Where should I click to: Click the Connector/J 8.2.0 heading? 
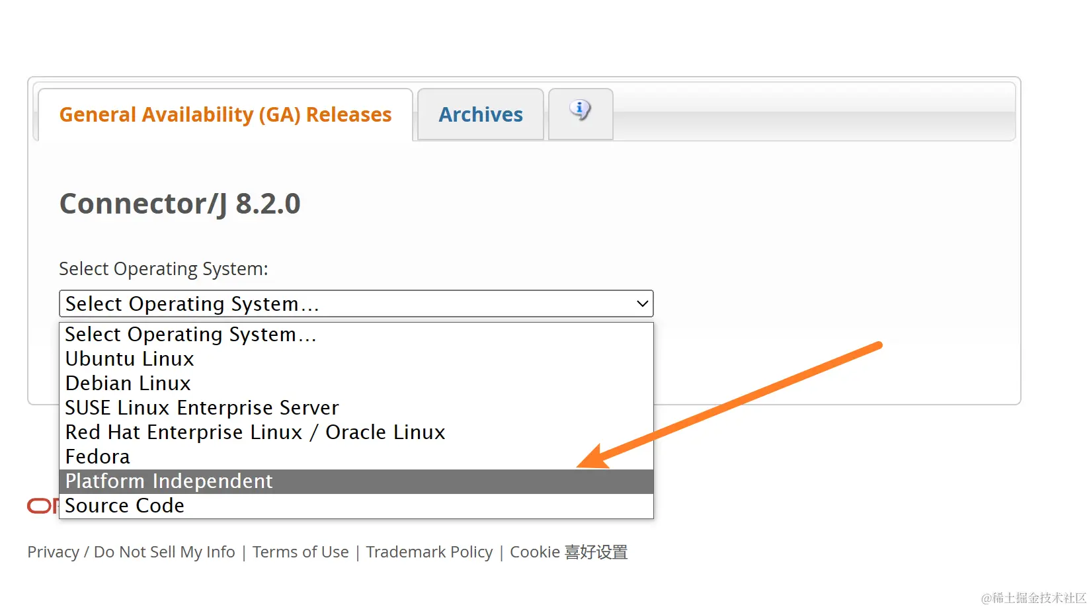[x=180, y=204]
